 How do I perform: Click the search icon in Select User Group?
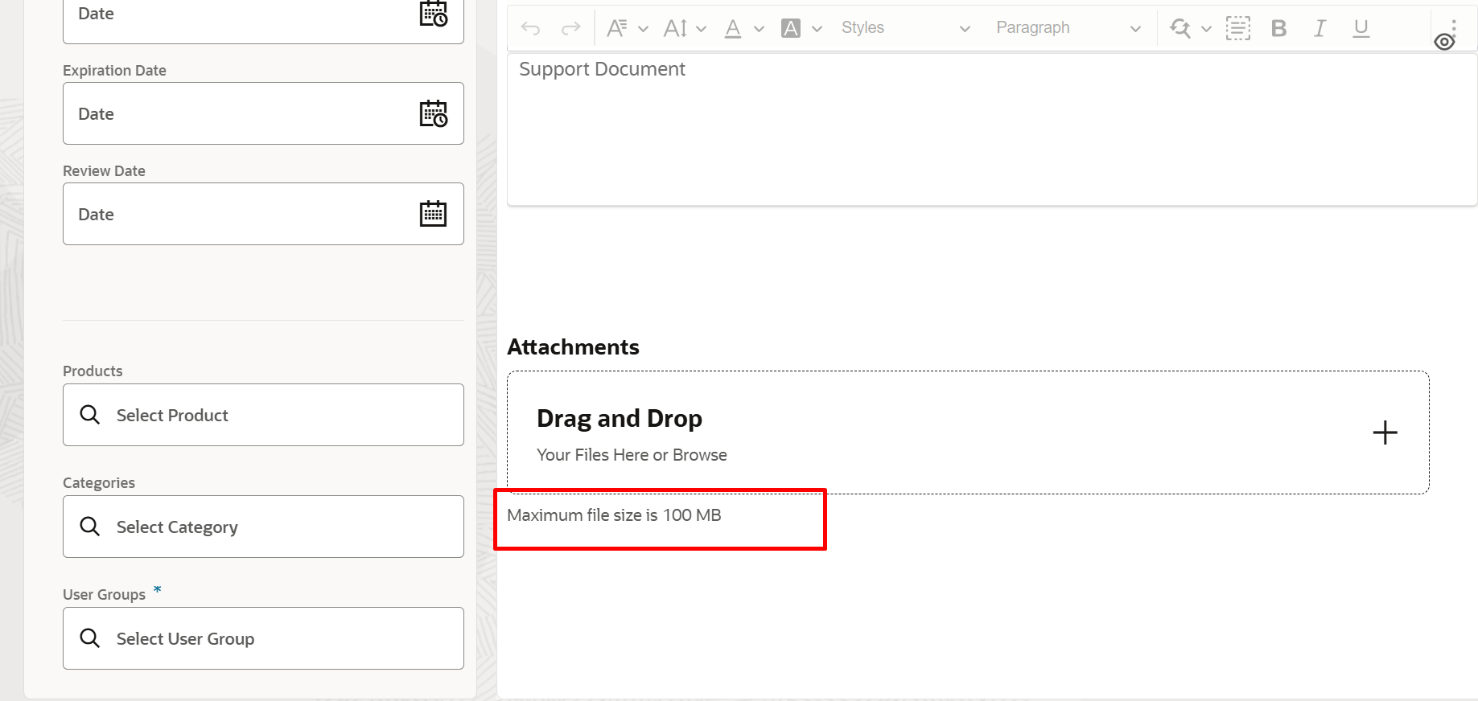pos(89,638)
